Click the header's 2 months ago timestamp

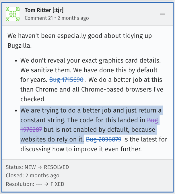[73, 18]
